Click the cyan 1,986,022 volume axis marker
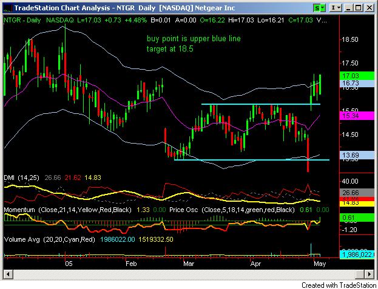 point(357,254)
